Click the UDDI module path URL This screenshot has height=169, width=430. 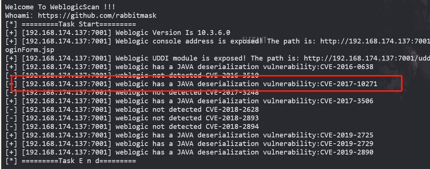tap(367, 58)
